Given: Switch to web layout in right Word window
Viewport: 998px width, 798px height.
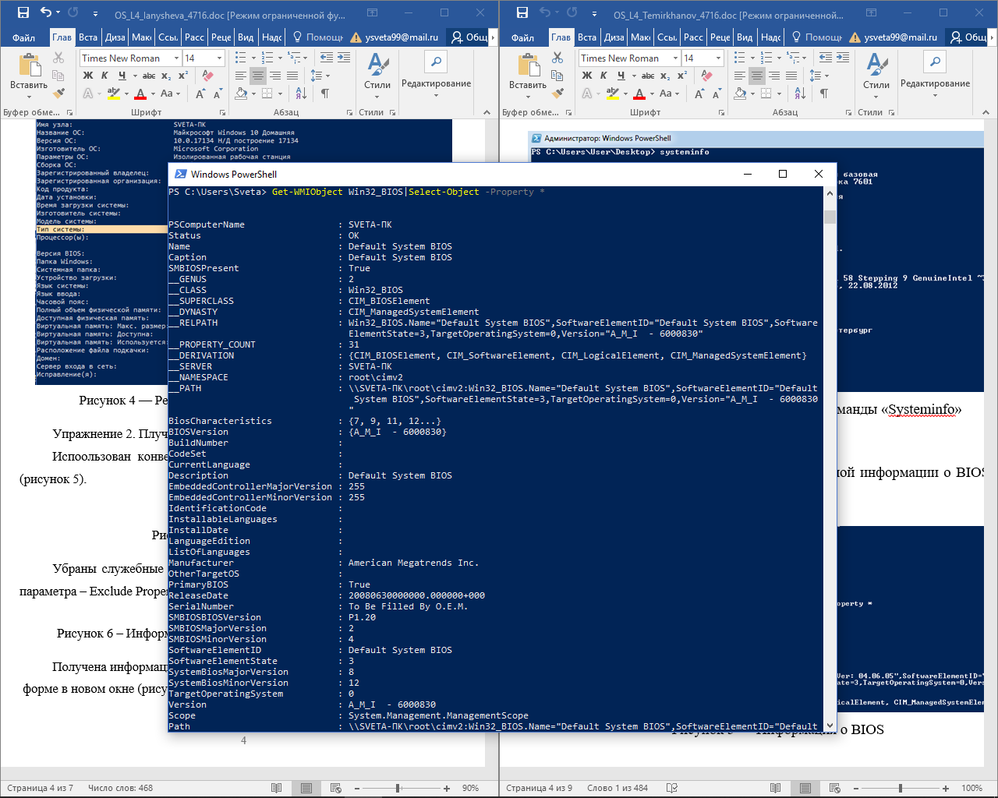Looking at the screenshot, I should [834, 788].
